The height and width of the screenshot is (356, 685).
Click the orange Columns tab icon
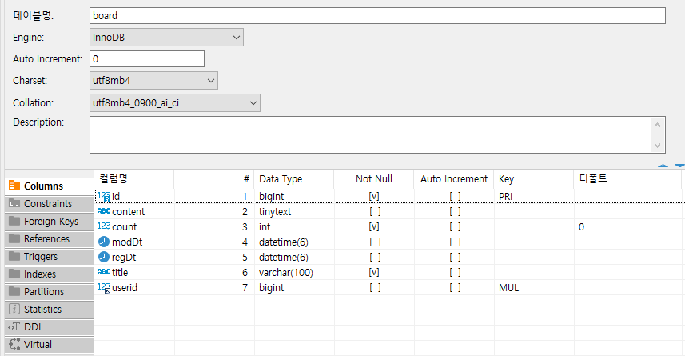pyautogui.click(x=14, y=186)
